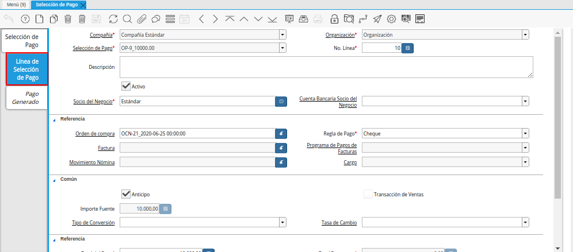Click the Refresh icon
Viewport: 573px width, 252px height.
114,19
